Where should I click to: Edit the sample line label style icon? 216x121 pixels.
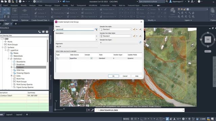pos(134,36)
